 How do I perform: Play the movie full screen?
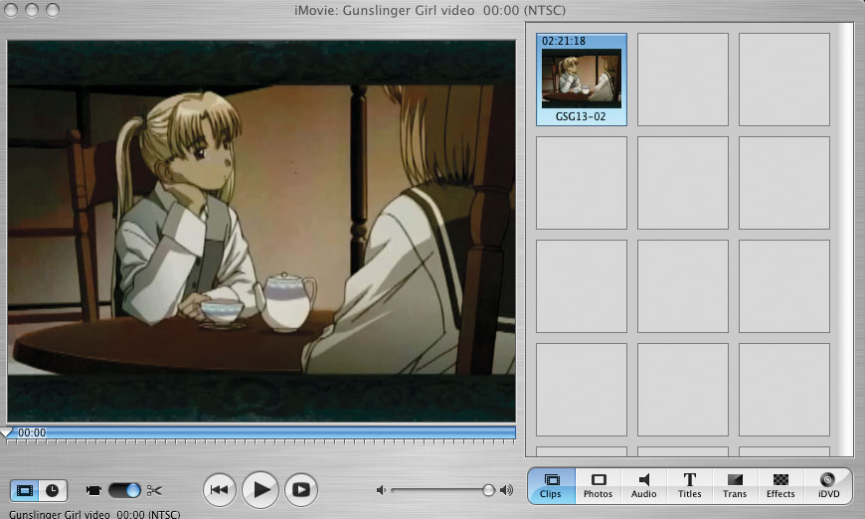(301, 490)
